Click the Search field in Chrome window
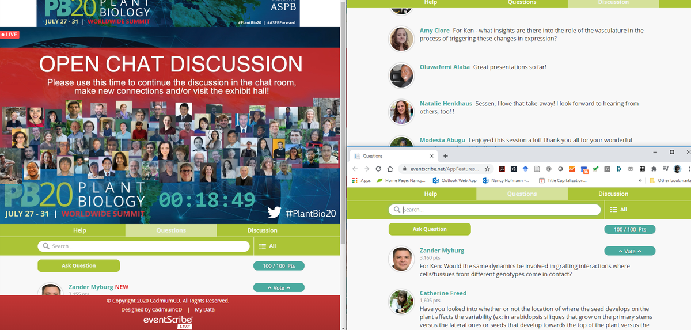This screenshot has height=330, width=691. tap(495, 210)
